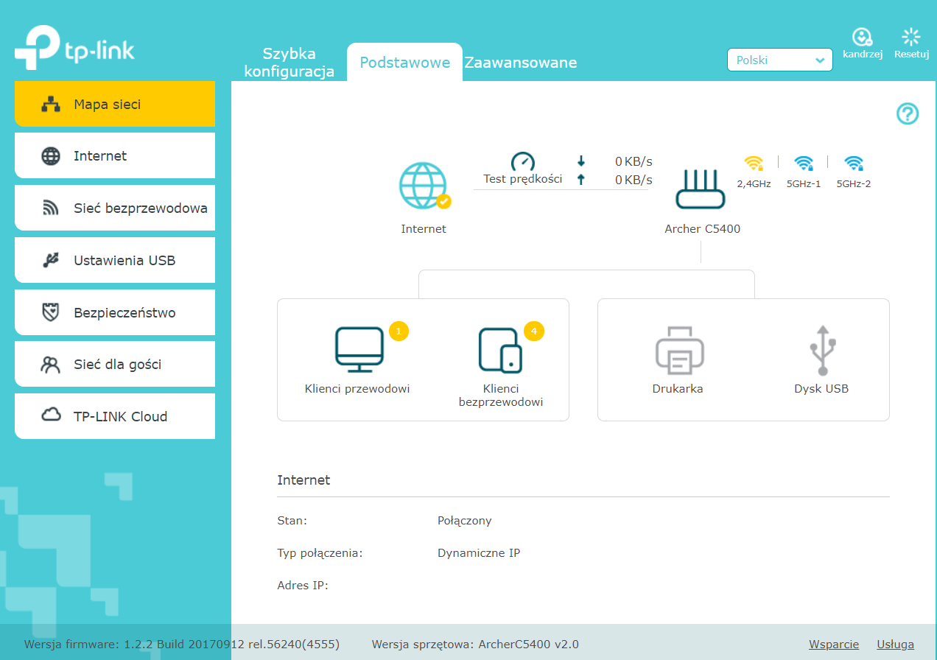Viewport: 937px width, 660px height.
Task: Click the 2,4GHz Wi-Fi band icon
Action: click(x=754, y=164)
